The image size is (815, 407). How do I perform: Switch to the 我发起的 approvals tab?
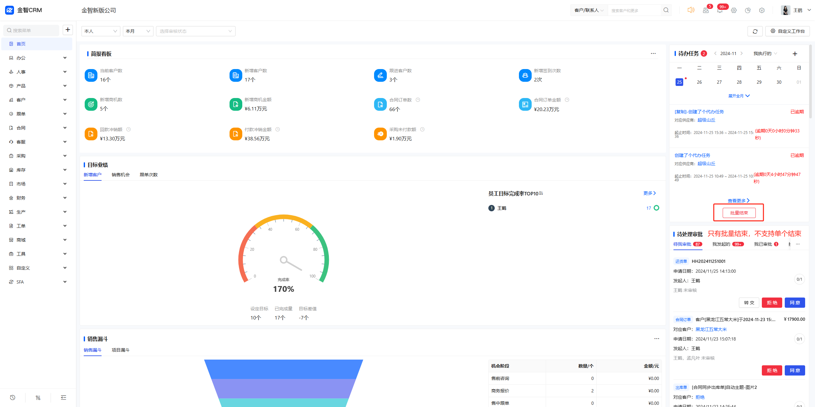[x=728, y=244]
